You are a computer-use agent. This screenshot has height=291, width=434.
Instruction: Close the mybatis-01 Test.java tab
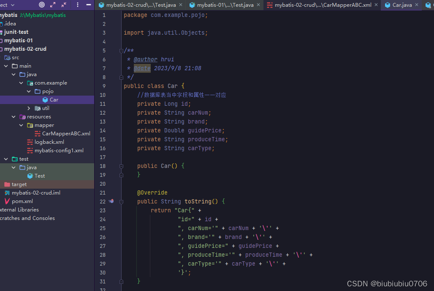point(258,5)
